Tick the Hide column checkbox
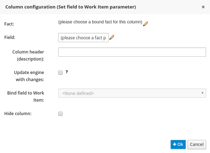 (60, 114)
